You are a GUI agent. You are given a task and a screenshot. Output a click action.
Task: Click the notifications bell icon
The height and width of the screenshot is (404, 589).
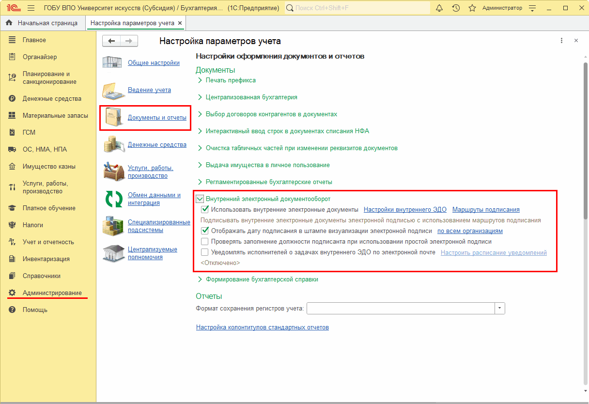click(440, 8)
